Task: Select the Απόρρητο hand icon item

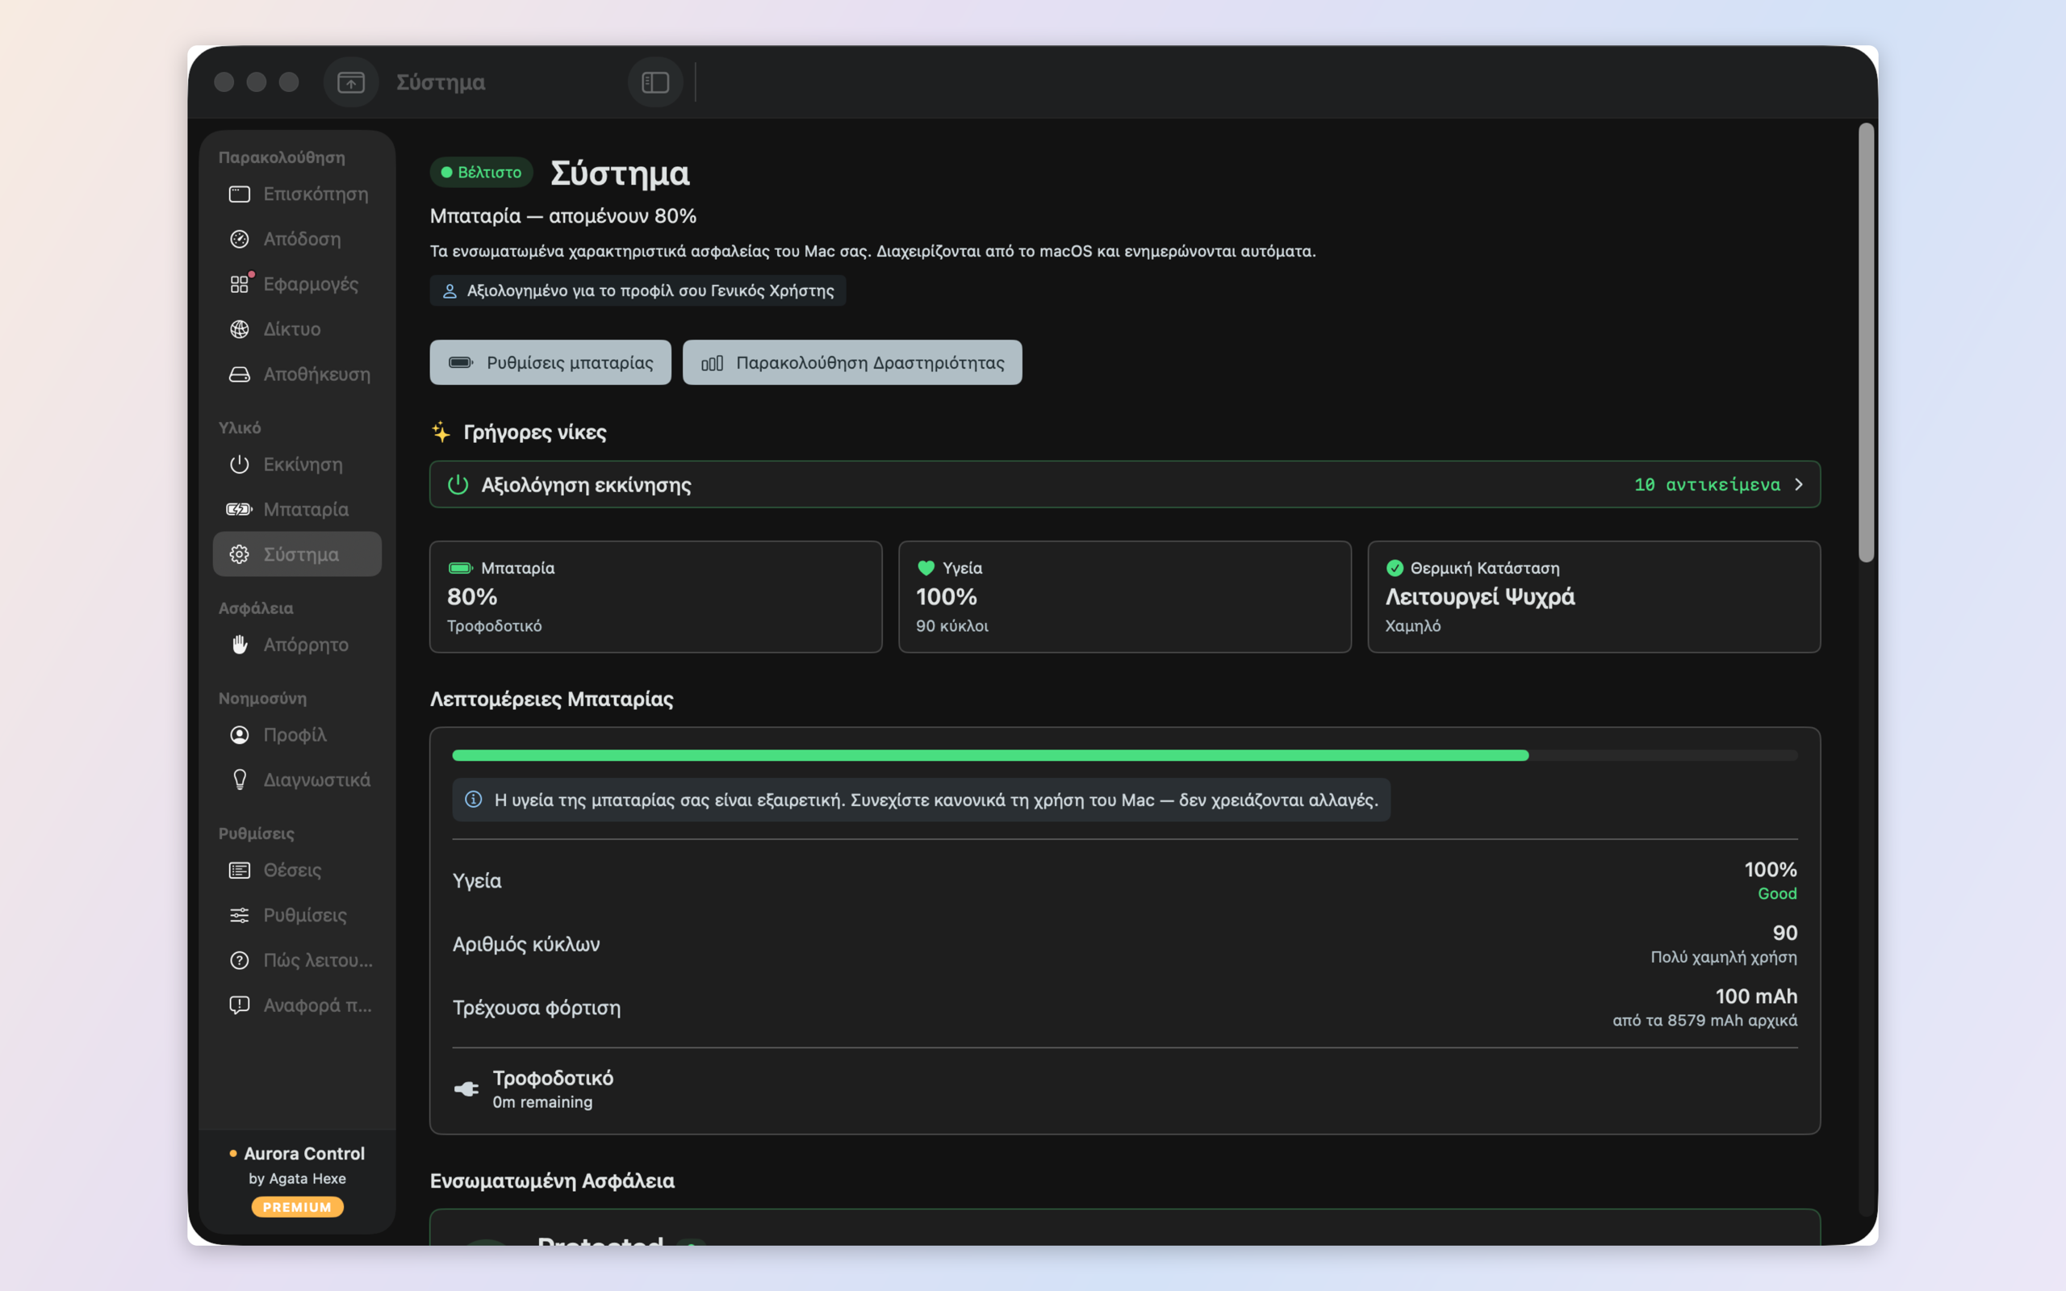Action: point(239,645)
